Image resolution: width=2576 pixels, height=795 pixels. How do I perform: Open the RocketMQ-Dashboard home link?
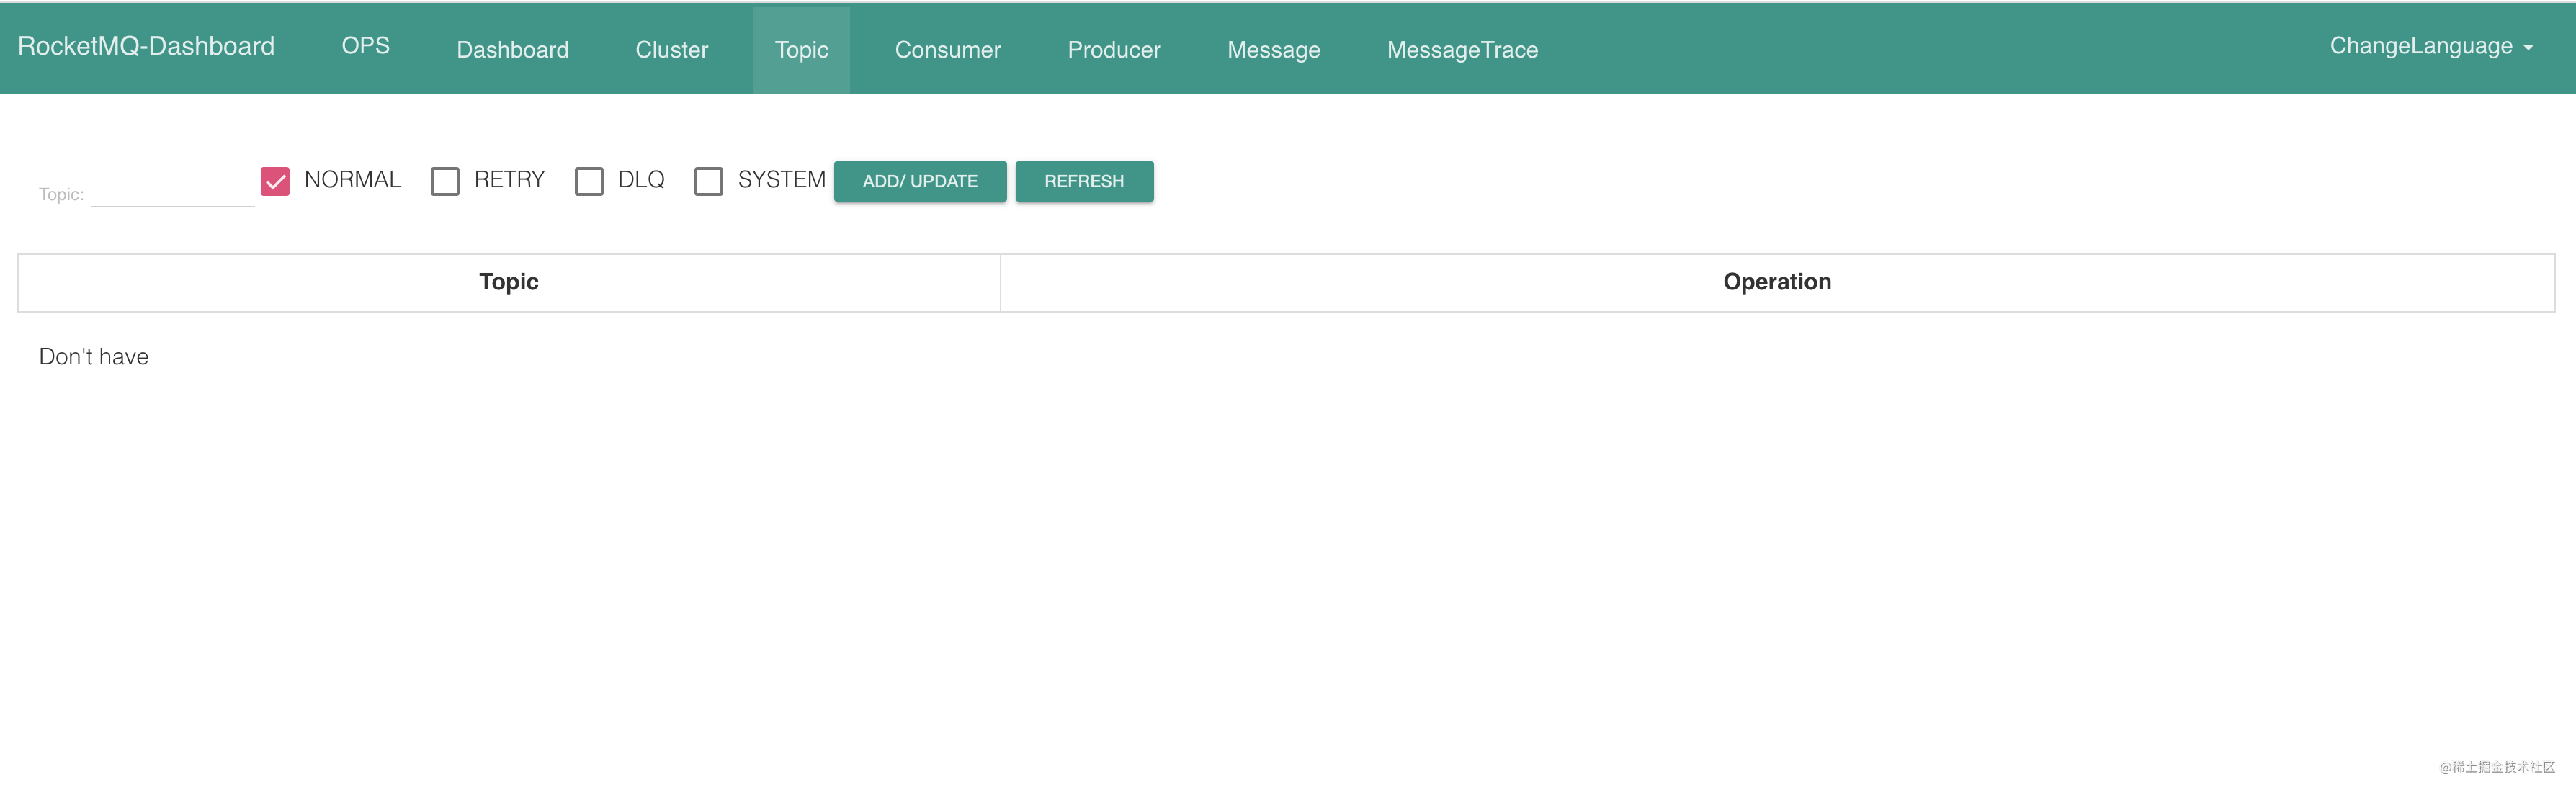pos(146,46)
